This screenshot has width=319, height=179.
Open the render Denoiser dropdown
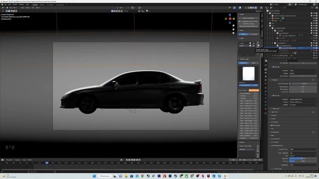click(x=303, y=99)
